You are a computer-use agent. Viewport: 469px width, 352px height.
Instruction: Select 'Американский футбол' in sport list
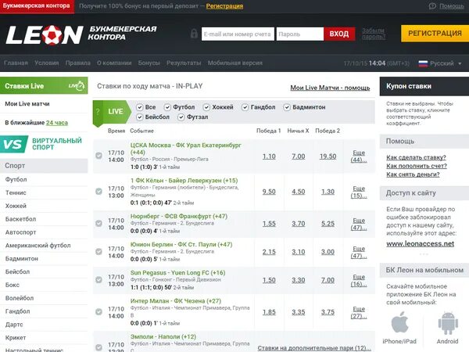tap(38, 246)
